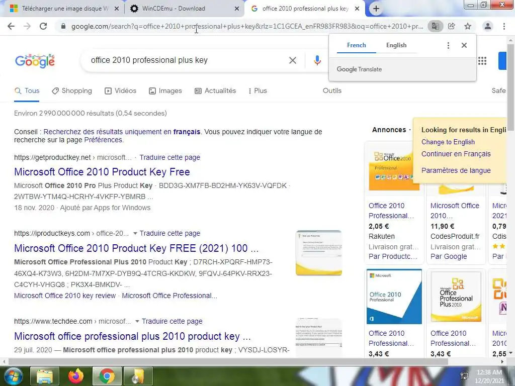Screen dimensions: 515x386
Task: Click the Google logo
Action: [x=35, y=61]
